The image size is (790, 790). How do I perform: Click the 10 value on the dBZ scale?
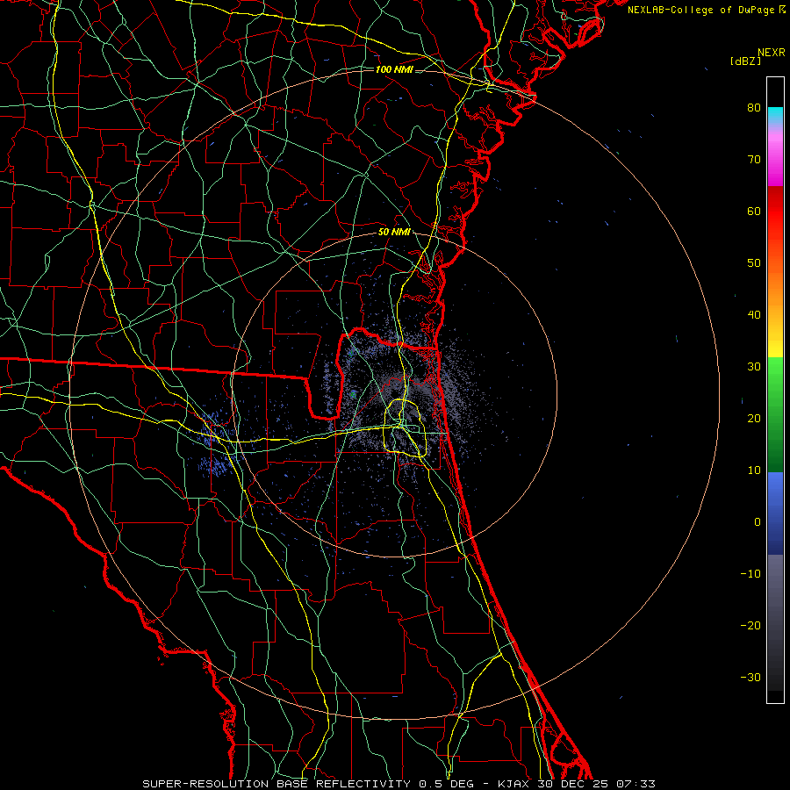pyautogui.click(x=754, y=470)
